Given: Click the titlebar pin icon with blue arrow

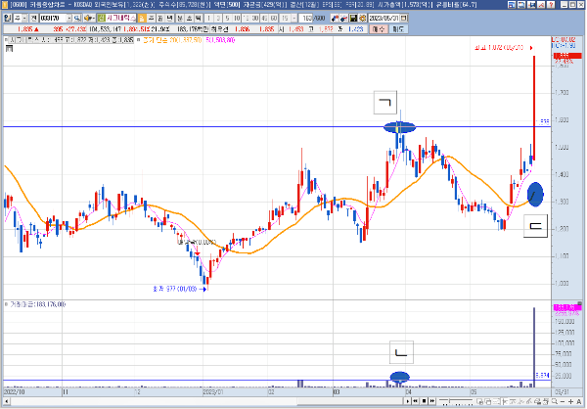Looking at the screenshot, I should click(531, 5).
